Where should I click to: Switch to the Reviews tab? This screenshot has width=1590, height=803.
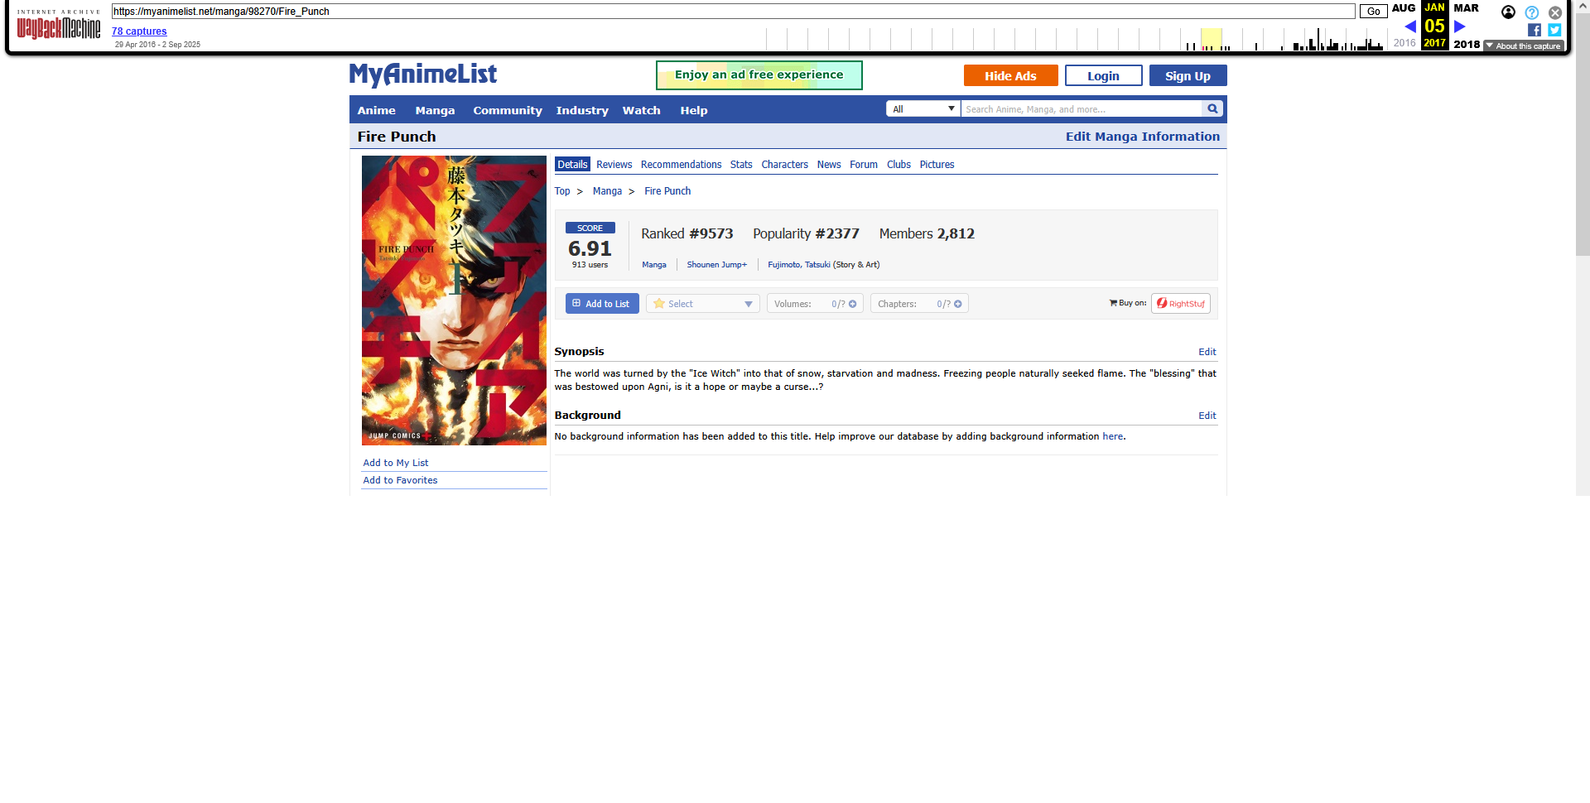click(614, 165)
